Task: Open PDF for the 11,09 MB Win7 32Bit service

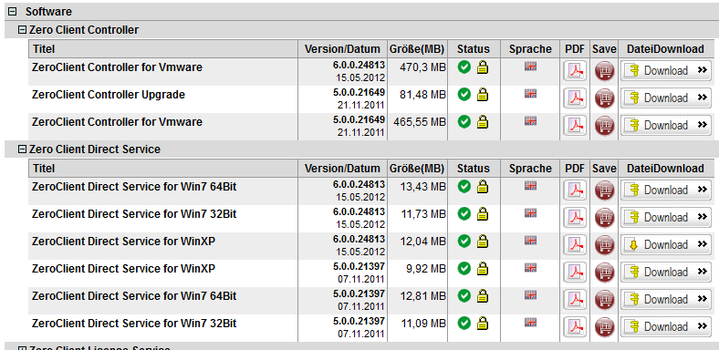Action: 575,326
